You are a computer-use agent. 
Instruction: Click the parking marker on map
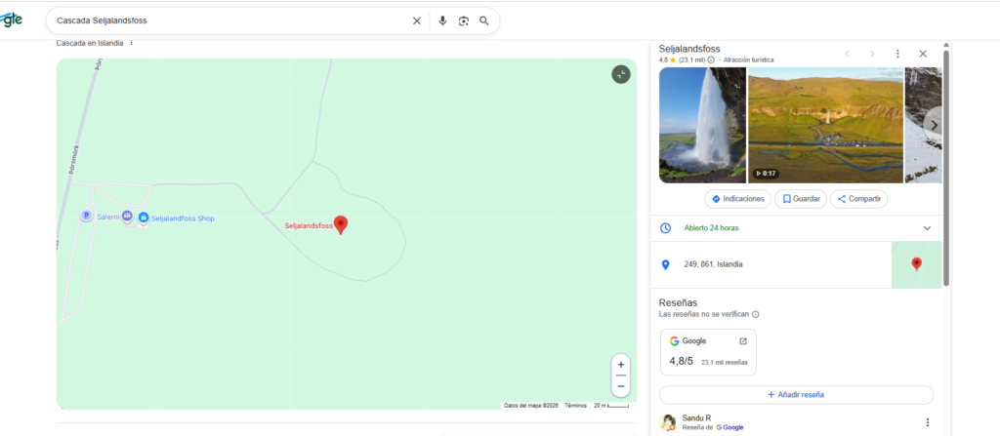click(86, 217)
